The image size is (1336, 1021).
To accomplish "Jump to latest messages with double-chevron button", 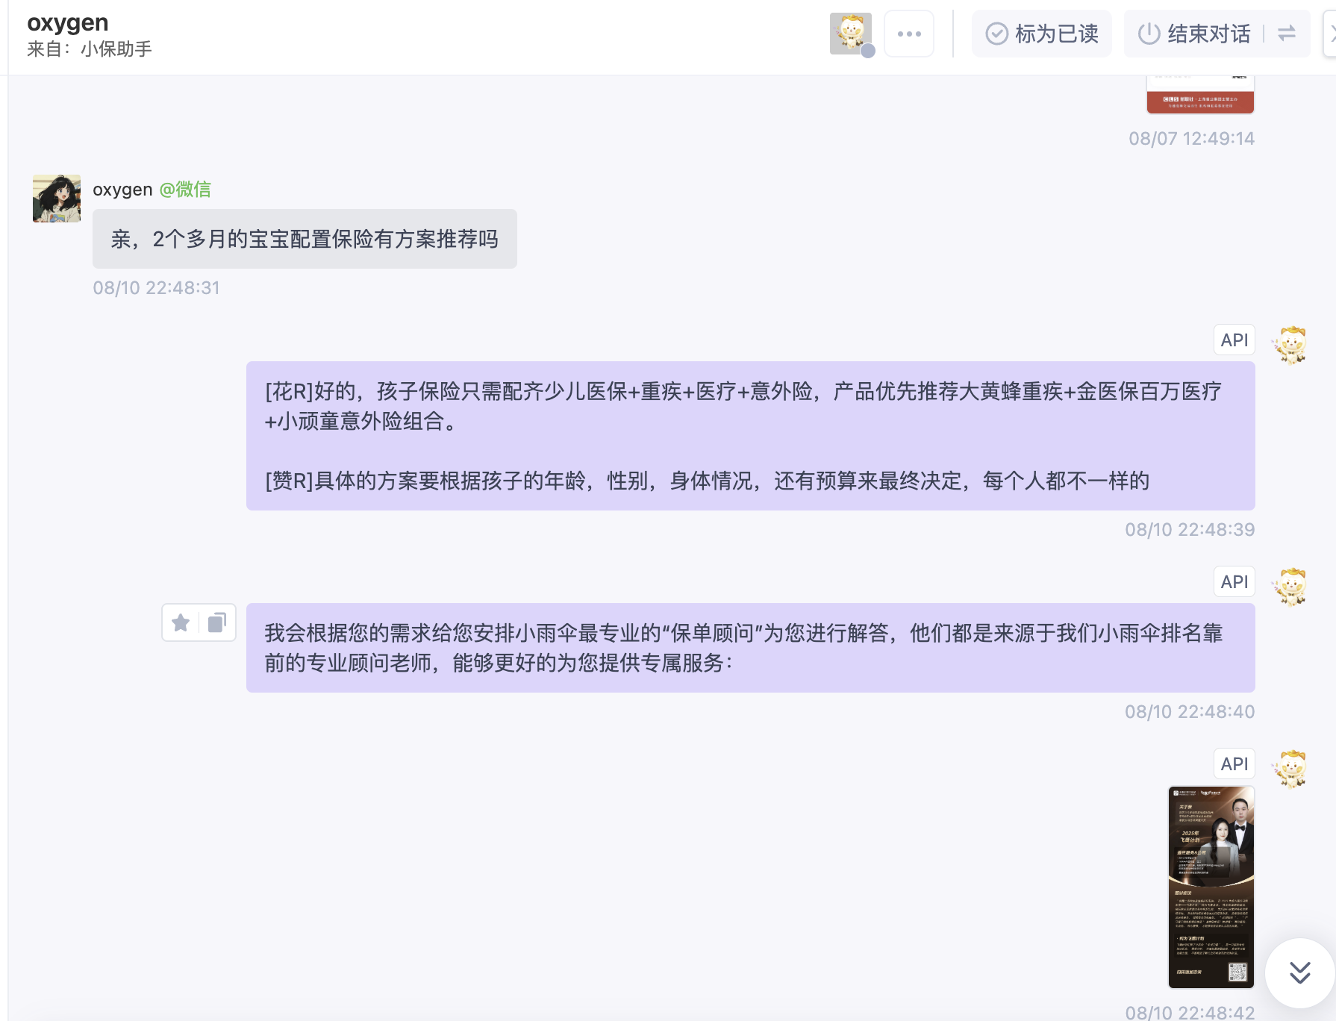I will (1299, 972).
